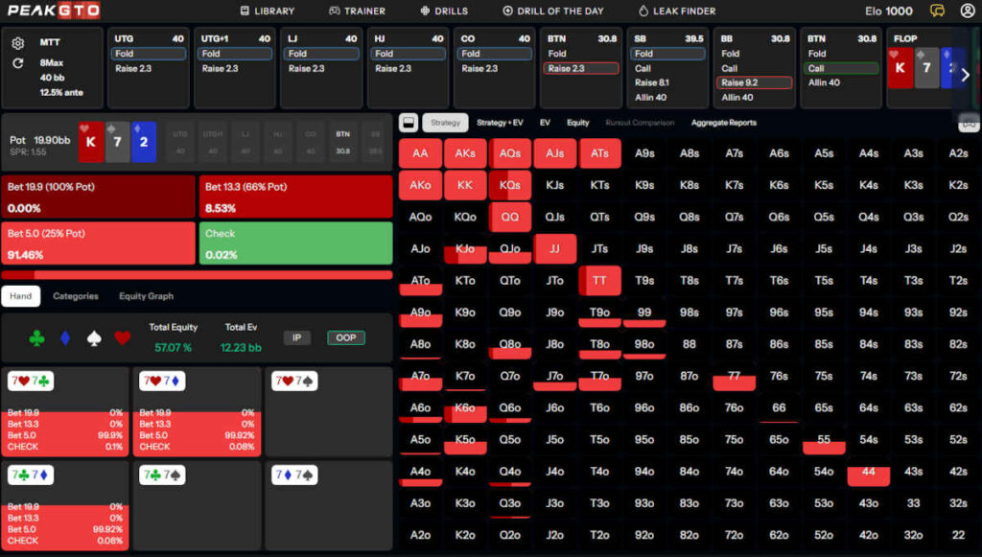The image size is (982, 557).
Task: Toggle the matrix layout icon beside Strategy
Action: [x=408, y=123]
